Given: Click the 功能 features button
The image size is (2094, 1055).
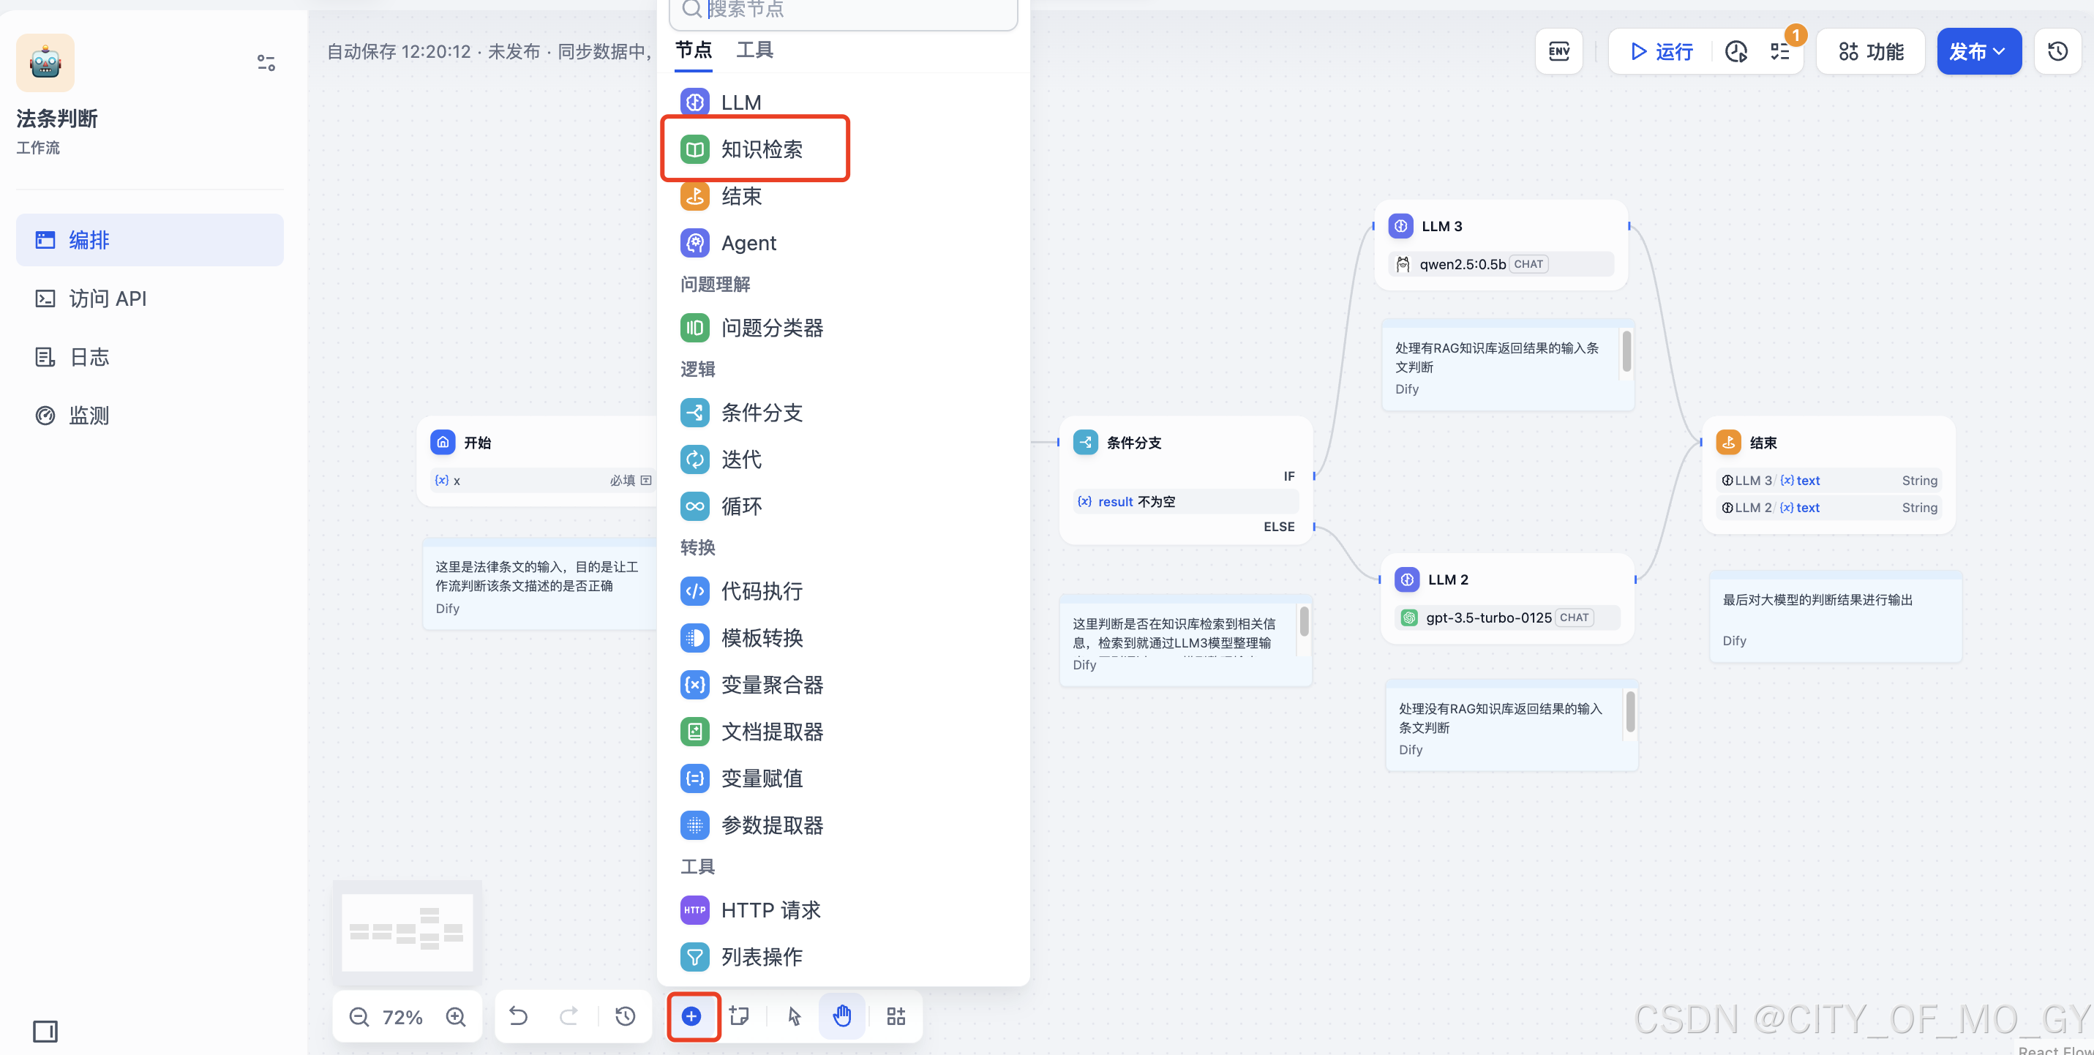Looking at the screenshot, I should [x=1870, y=52].
